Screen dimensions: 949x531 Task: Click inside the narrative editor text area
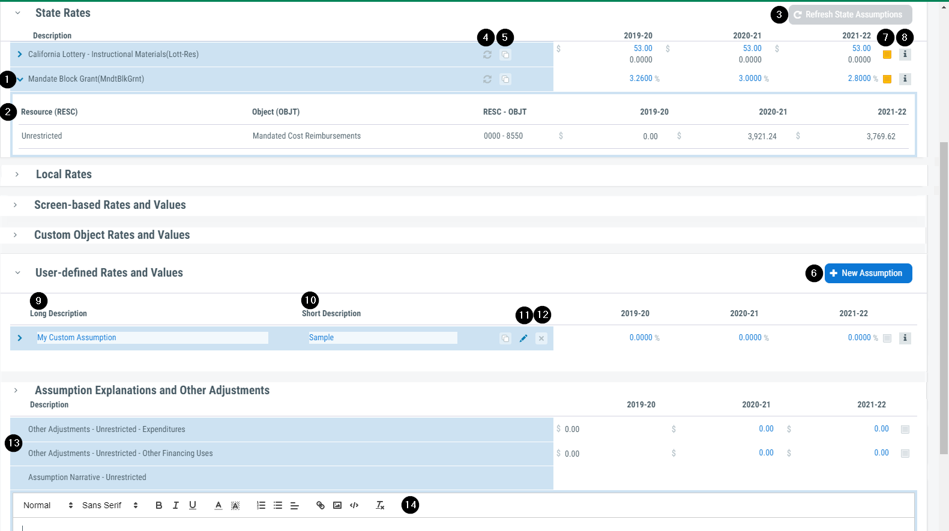(463, 524)
